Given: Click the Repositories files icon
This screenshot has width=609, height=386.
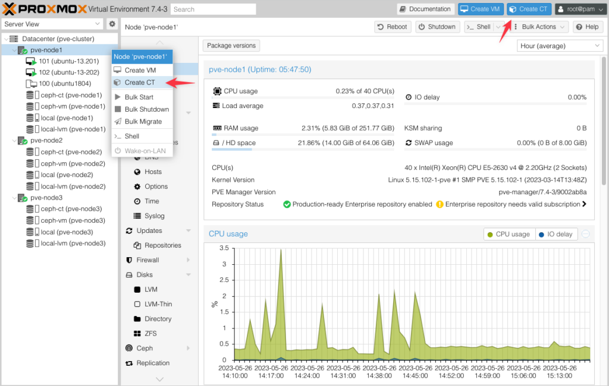Looking at the screenshot, I should 137,246.
